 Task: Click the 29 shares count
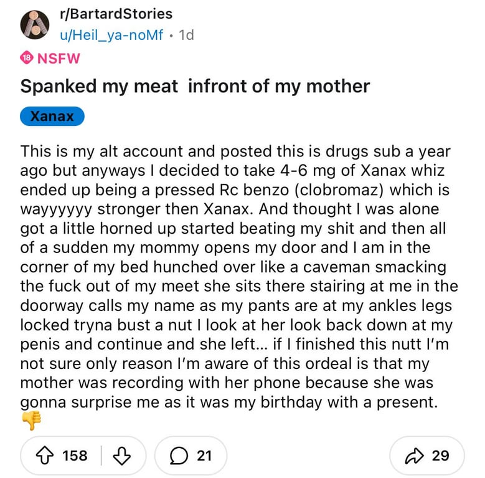click(x=440, y=456)
